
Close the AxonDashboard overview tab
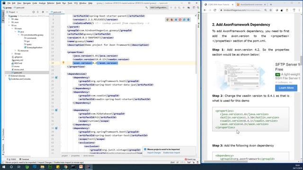[265, 4]
